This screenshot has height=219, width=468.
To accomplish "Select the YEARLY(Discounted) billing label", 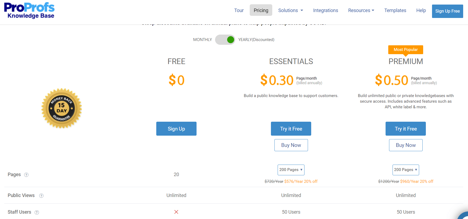I will (x=256, y=40).
